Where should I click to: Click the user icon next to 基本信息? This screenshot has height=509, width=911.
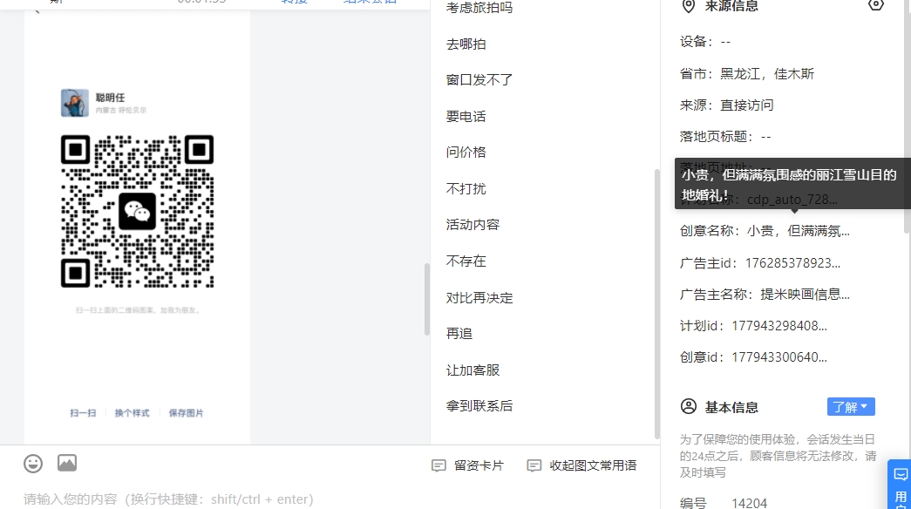coord(689,406)
